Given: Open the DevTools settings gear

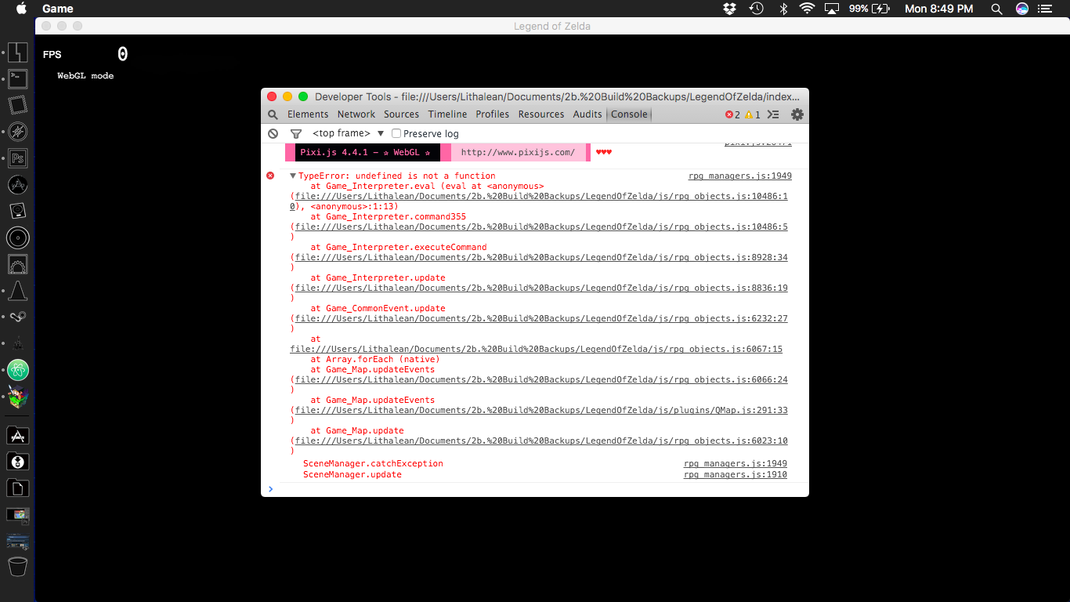Looking at the screenshot, I should pos(797,114).
